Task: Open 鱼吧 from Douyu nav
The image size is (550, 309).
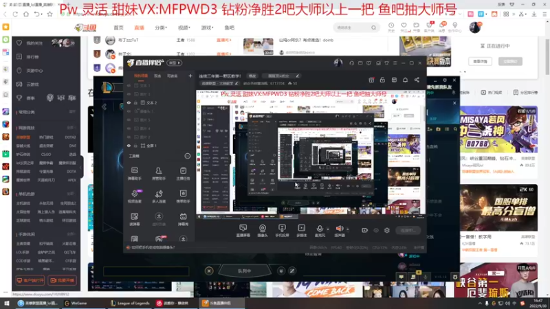Action: tap(230, 27)
